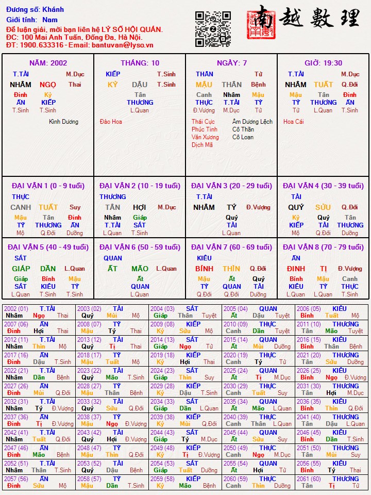
Task: Click 'QUÝ' stem in Đại Vận 4
Action: tap(296, 207)
